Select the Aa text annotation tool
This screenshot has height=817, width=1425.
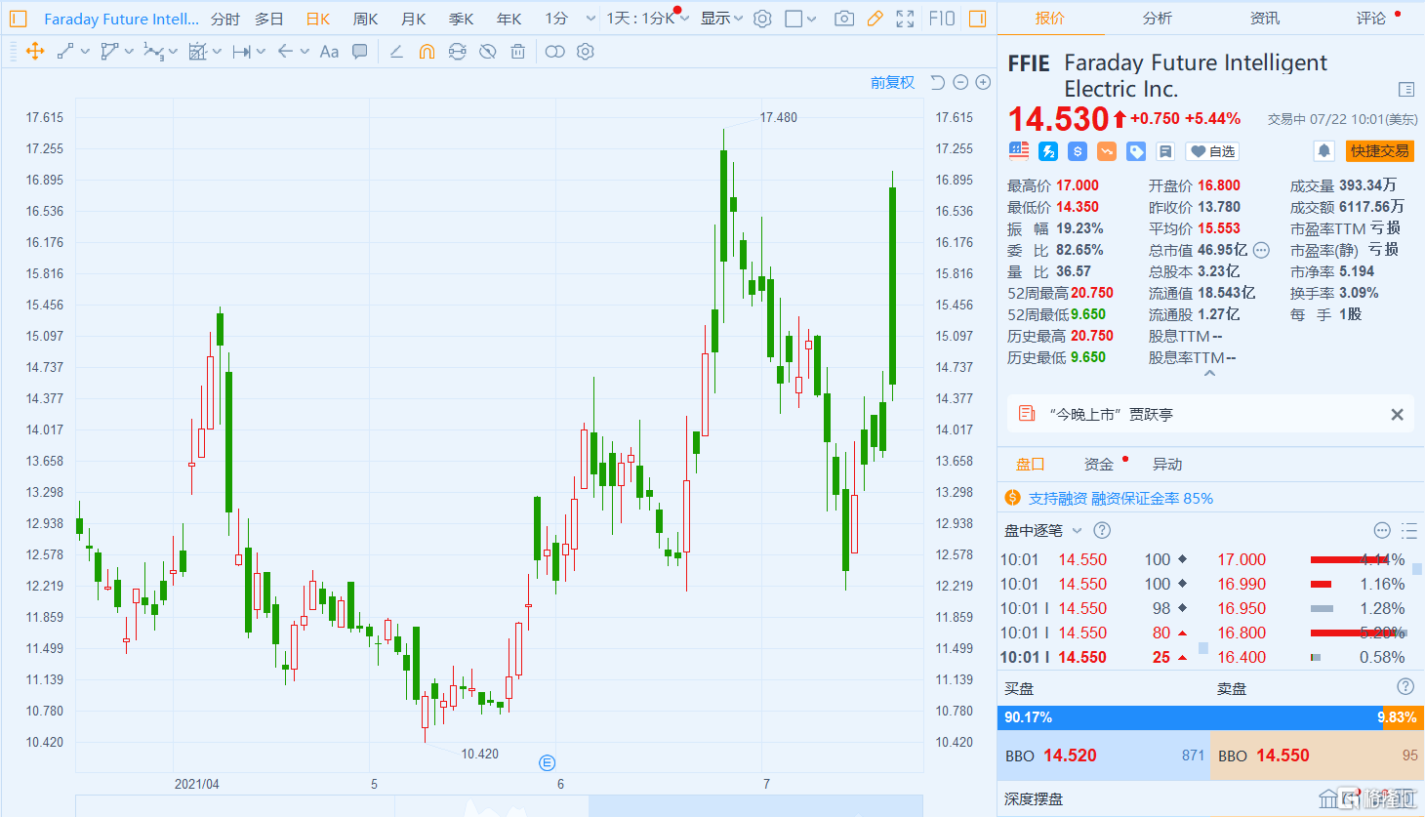click(x=329, y=52)
